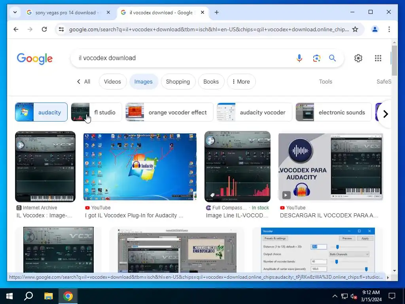The height and width of the screenshot is (304, 405).
Task: Deselect the audacity filter chip
Action: 41,112
